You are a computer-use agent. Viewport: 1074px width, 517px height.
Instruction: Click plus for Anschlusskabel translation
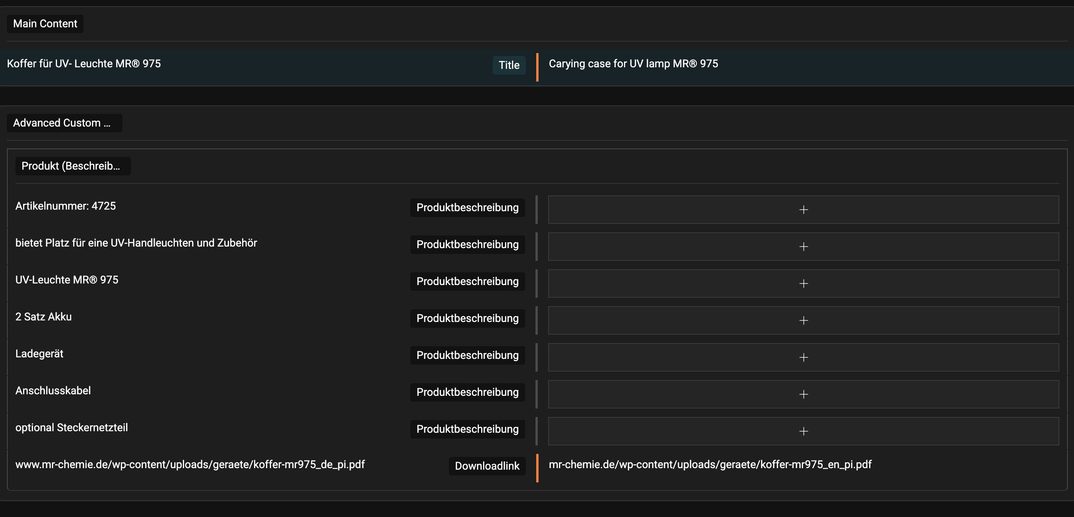pyautogui.click(x=803, y=394)
